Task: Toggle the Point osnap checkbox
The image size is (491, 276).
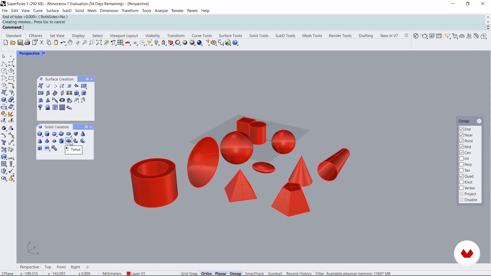Action: coord(461,141)
